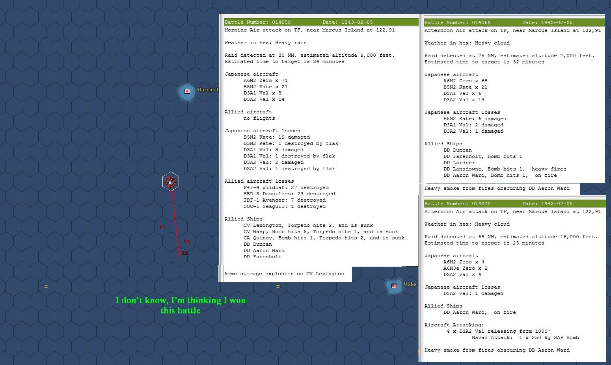Click '4 x D3A2 Val releasing from 1000''
The width and height of the screenshot is (611, 365).
coord(498,331)
